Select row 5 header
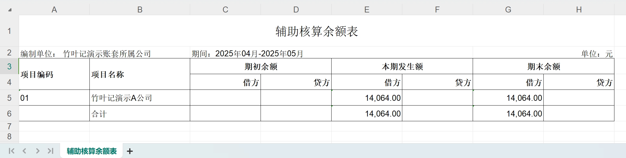The height and width of the screenshot is (158, 626). click(9, 98)
